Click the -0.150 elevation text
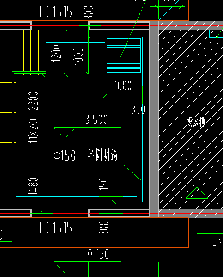 96,254
